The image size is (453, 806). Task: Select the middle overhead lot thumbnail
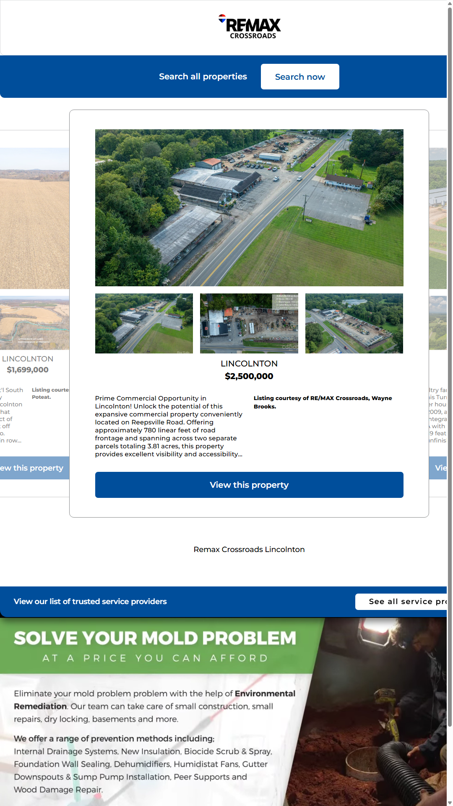click(249, 323)
